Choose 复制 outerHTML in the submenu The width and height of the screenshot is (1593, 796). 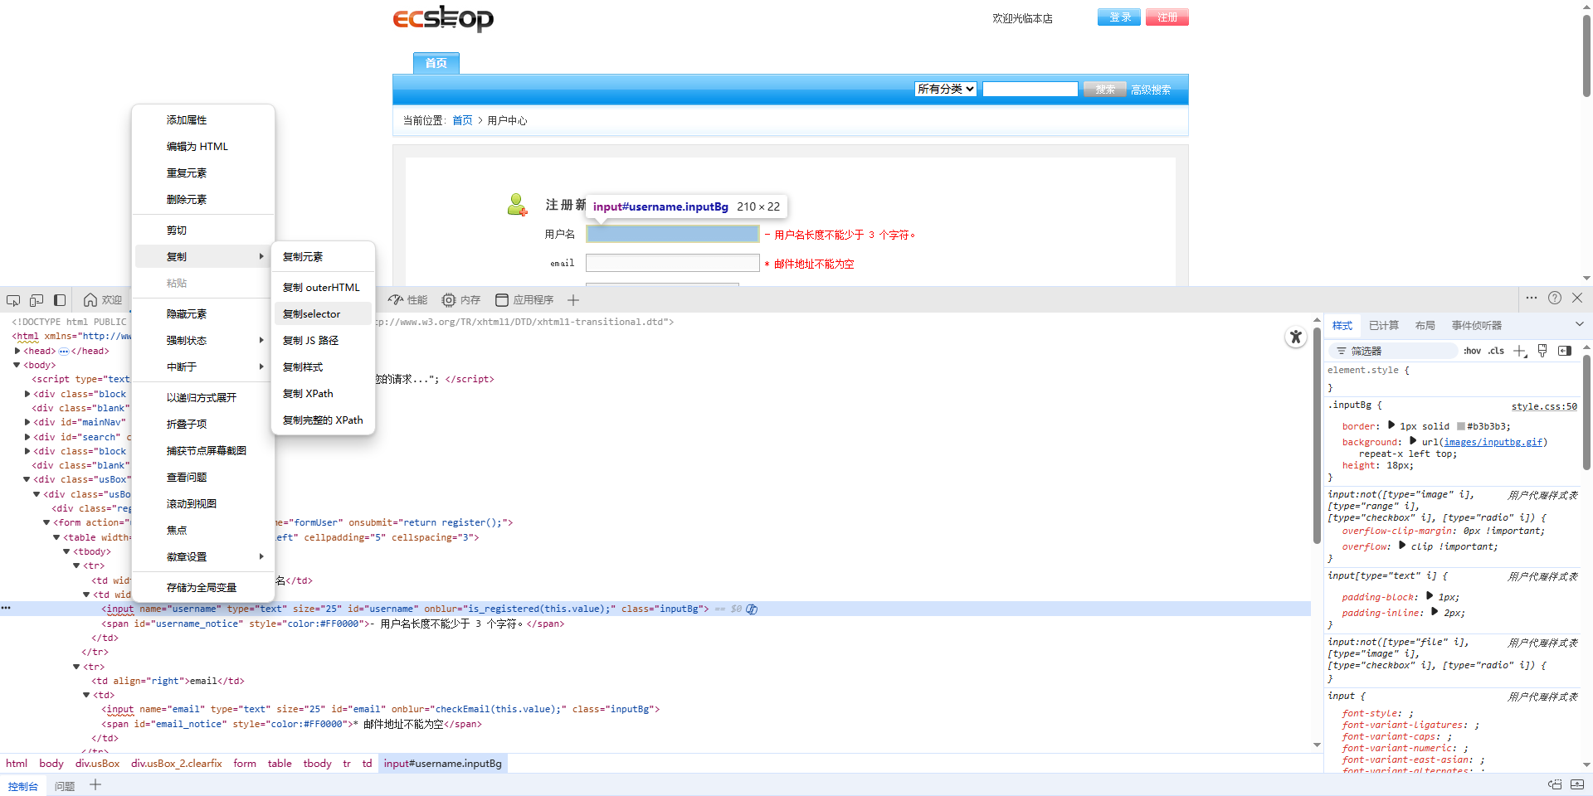click(324, 287)
